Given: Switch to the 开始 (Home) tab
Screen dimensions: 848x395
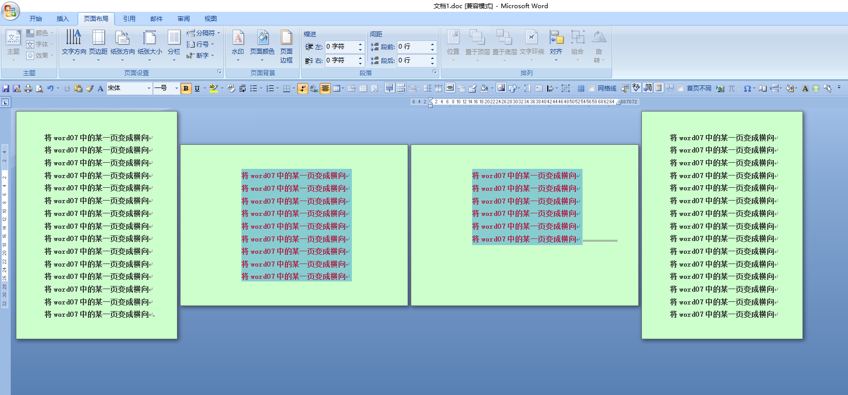Looking at the screenshot, I should pos(36,19).
